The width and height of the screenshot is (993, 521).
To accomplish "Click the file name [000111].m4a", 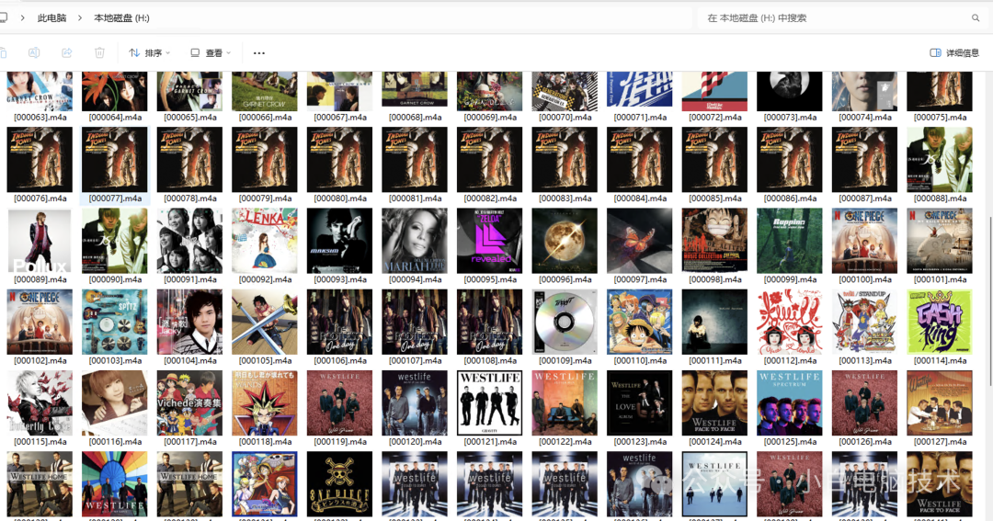I will (715, 360).
